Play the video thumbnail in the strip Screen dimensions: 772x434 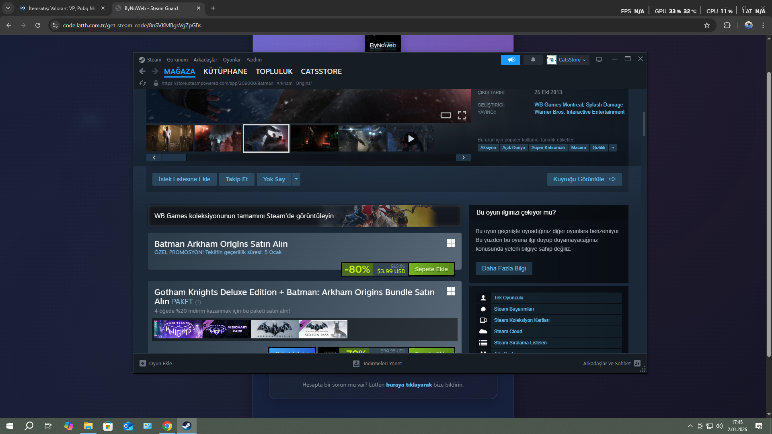[x=411, y=139]
